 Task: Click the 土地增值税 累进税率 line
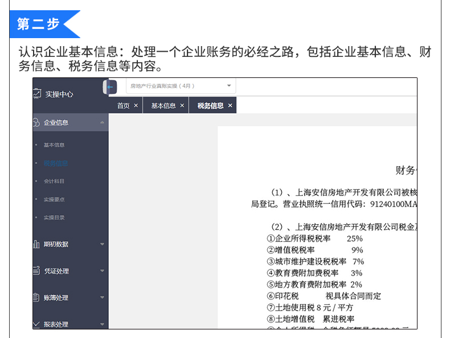[x=310, y=319]
